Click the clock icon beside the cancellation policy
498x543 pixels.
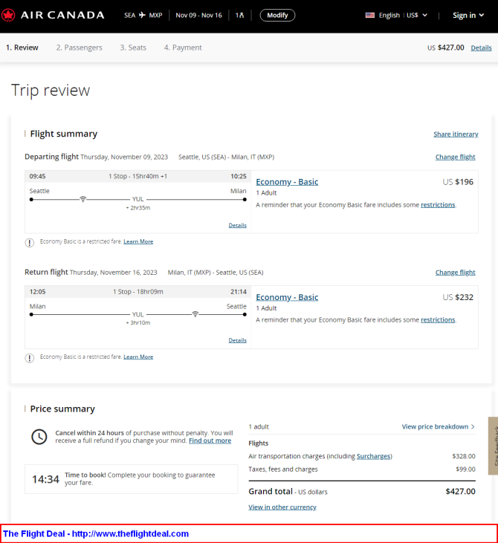[39, 437]
